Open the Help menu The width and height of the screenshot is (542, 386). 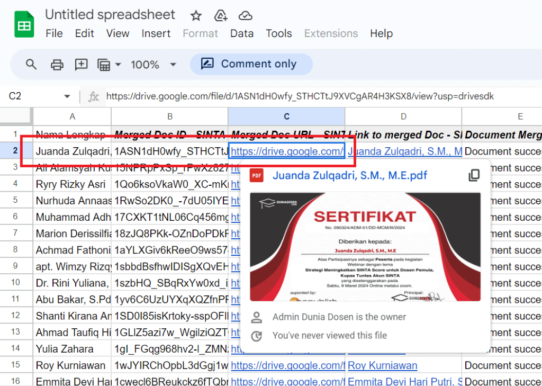click(x=381, y=33)
